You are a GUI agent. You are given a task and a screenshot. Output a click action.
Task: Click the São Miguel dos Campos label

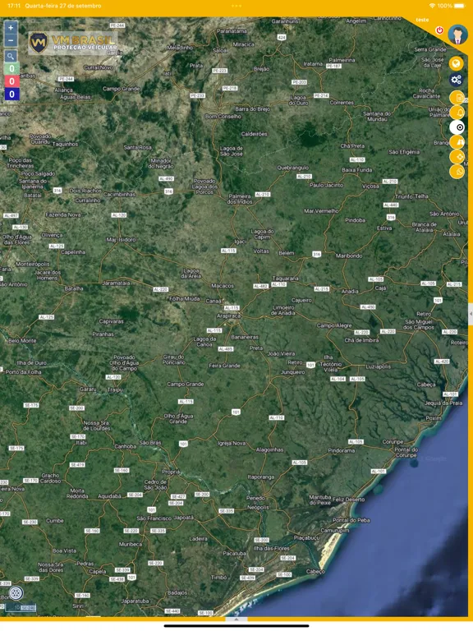point(419,325)
